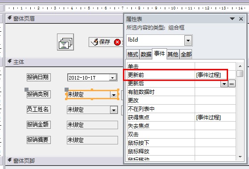Click the 主体 section arrow icon
The width and height of the screenshot is (249, 169).
10,61
